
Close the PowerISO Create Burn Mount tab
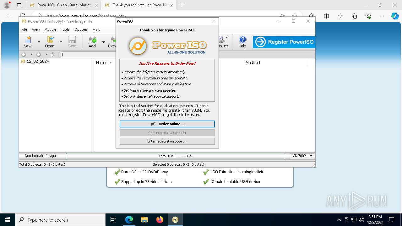[96, 5]
